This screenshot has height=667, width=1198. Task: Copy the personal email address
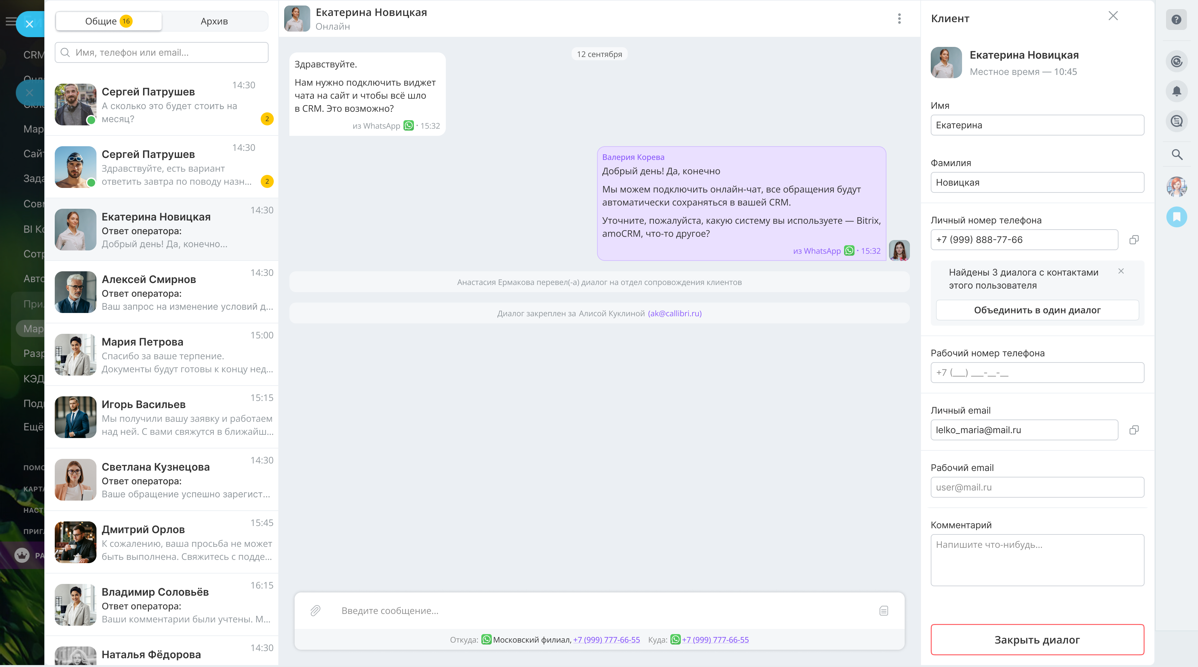pos(1134,430)
